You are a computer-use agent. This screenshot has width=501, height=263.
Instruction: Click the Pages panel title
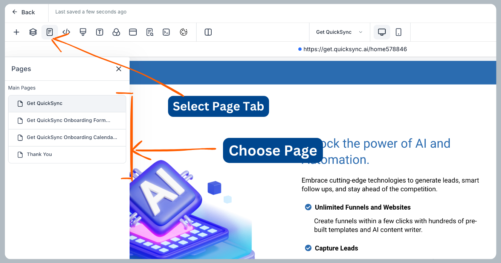[21, 69]
